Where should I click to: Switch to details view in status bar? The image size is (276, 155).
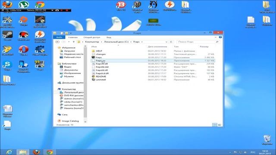pos(215,124)
